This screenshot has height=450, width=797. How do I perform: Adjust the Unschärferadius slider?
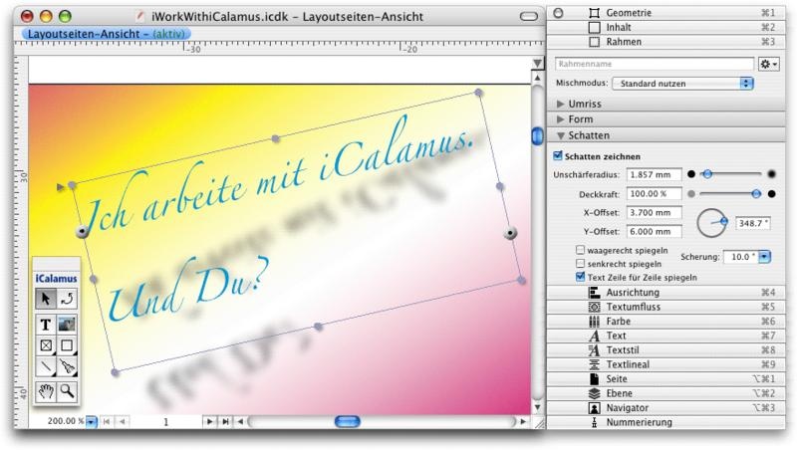[x=707, y=174]
